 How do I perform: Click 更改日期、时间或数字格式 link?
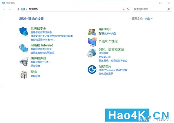pyautogui.click(x=113, y=61)
